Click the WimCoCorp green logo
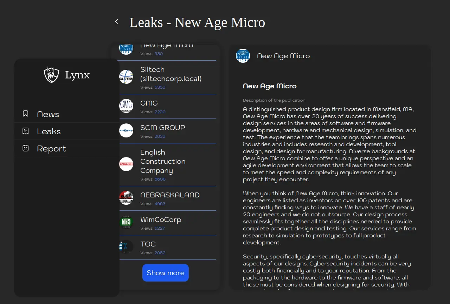 coord(126,222)
